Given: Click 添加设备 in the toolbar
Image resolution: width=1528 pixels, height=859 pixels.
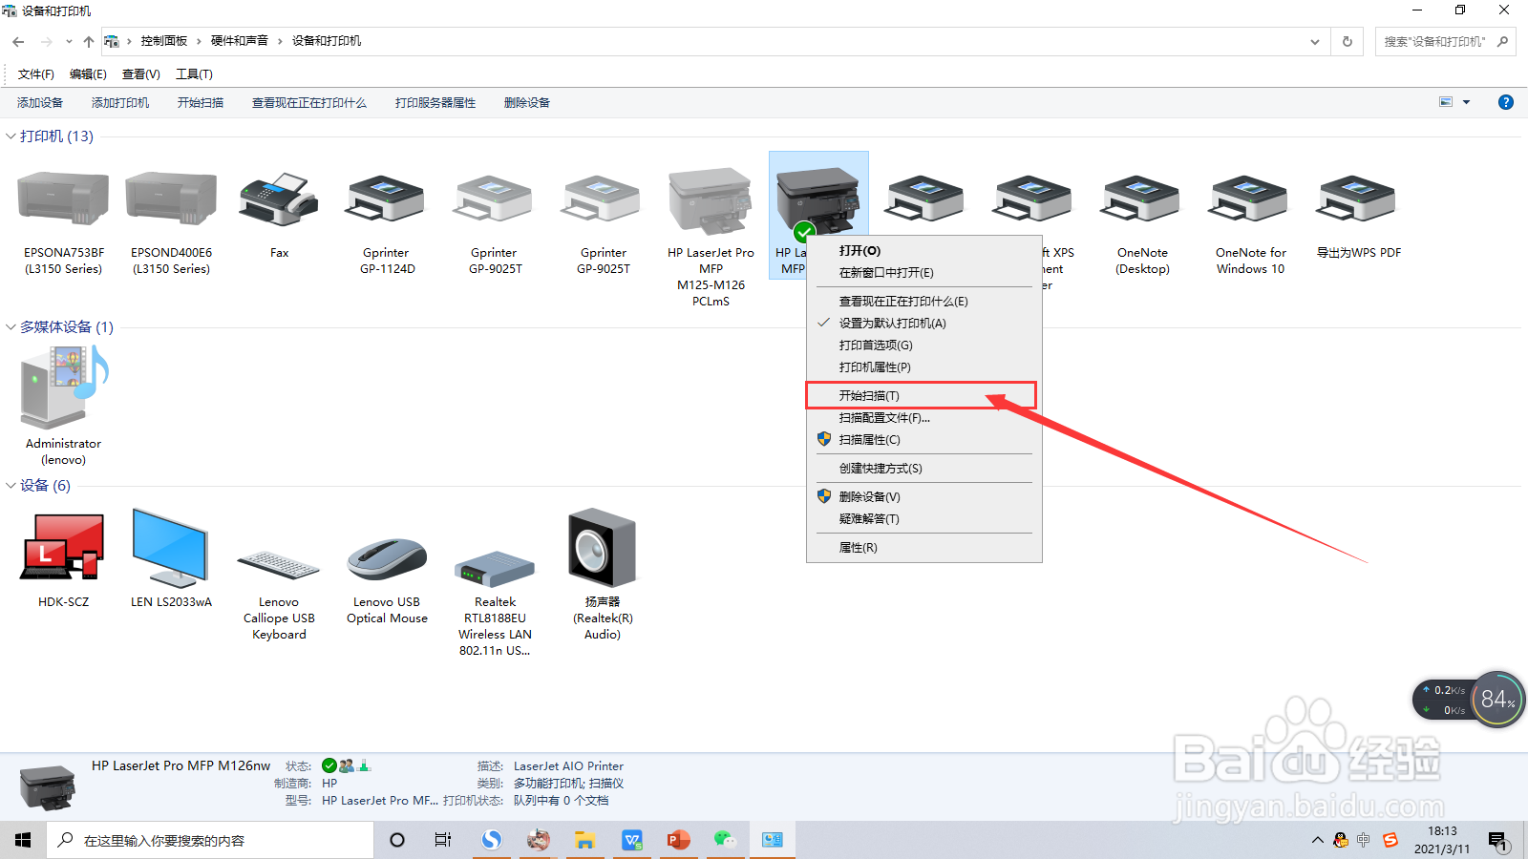Looking at the screenshot, I should point(40,102).
